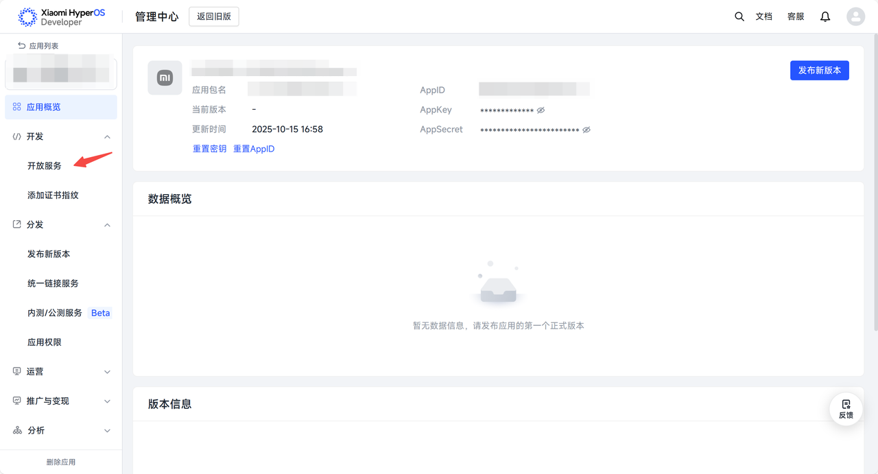Open the notifications bell

click(825, 16)
